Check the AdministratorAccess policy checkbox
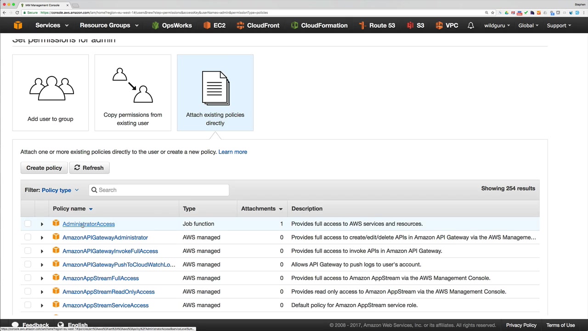This screenshot has width=588, height=331. pos(28,224)
